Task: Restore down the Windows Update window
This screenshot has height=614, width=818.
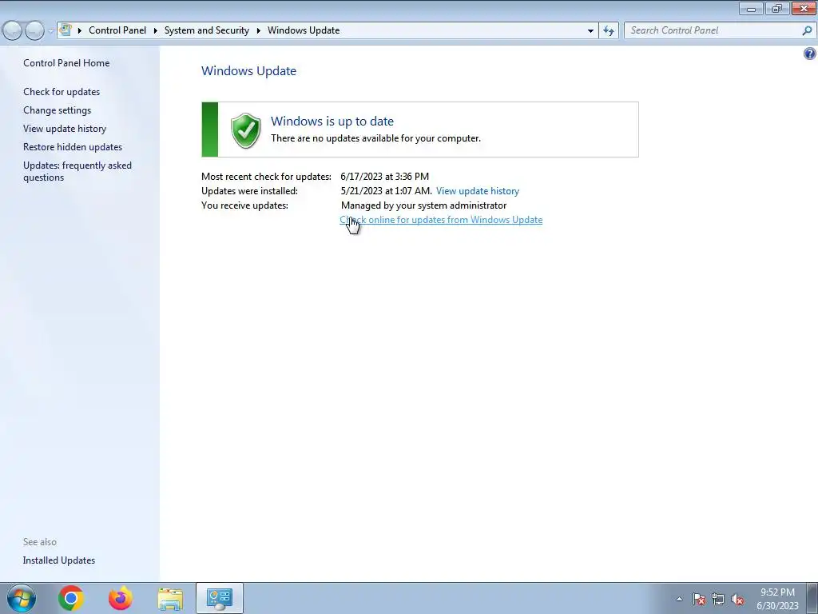Action: (x=777, y=8)
